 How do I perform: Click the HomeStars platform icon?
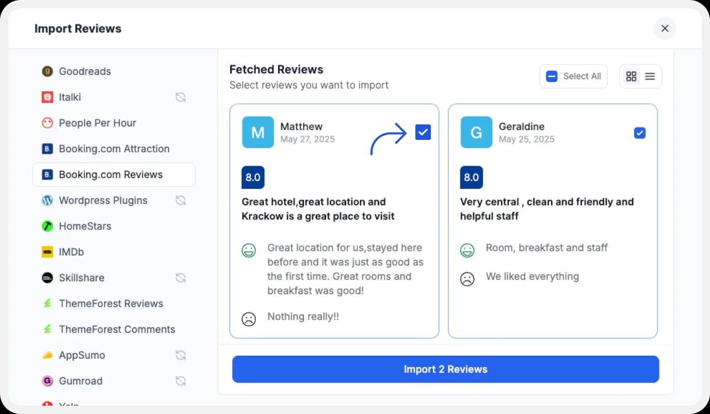coord(47,226)
